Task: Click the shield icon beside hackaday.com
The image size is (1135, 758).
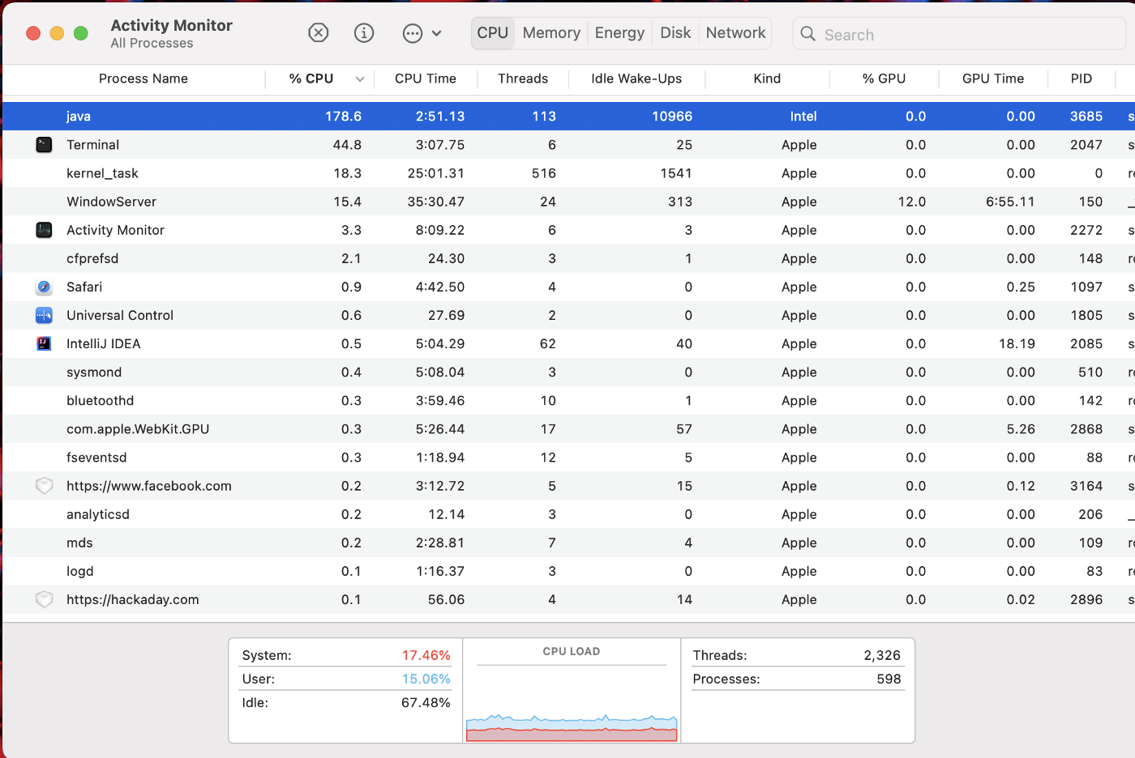Action: click(45, 599)
